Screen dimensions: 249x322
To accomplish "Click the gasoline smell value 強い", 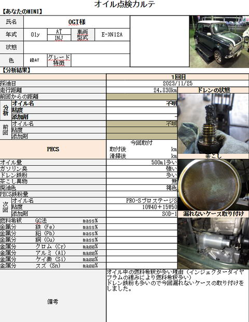I will tap(142, 169).
